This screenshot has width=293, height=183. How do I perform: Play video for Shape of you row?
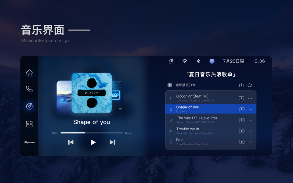pyautogui.click(x=242, y=109)
